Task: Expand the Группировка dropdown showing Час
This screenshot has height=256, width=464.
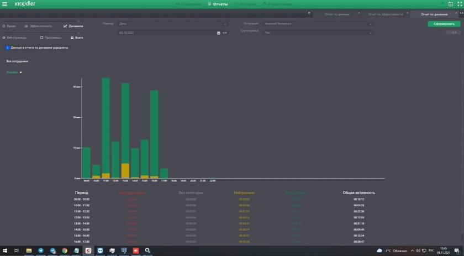Action: click(318, 33)
